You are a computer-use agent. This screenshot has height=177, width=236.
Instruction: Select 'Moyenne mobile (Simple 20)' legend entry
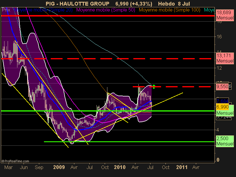[x=43, y=10]
